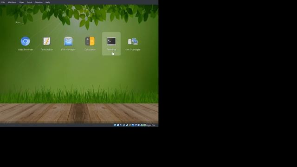297x167 pixels.
Task: Click the Right Ctrl host key label
Action: (x=151, y=125)
